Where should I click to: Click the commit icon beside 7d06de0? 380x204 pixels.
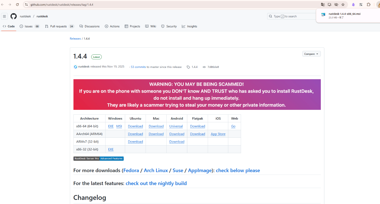point(204,67)
